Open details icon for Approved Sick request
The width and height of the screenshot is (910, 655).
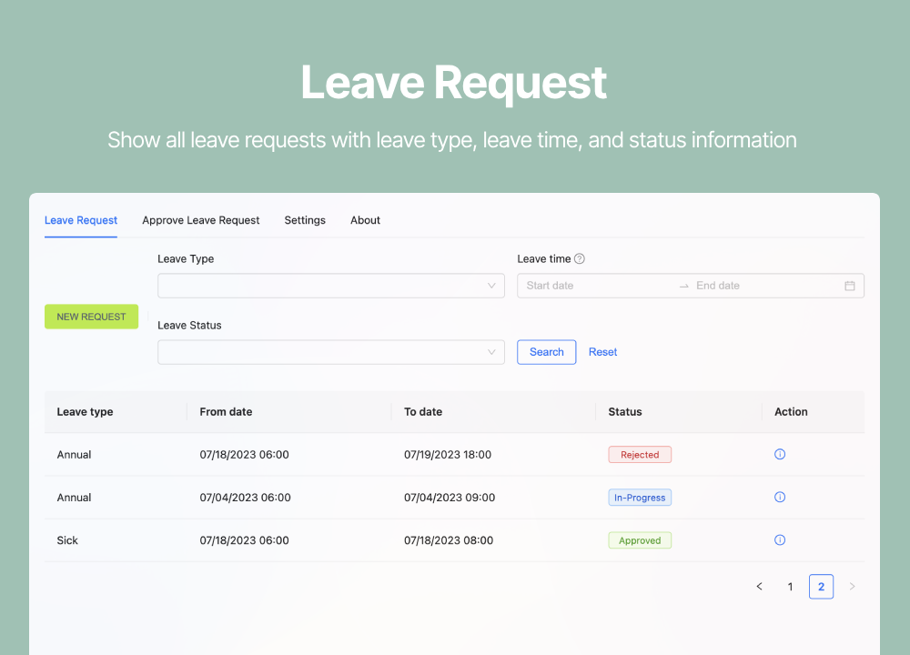[x=780, y=539]
